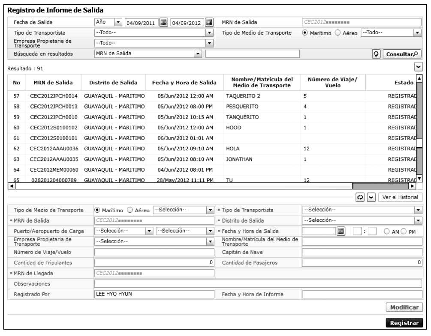Open Ver el Historial
431x336 pixels.
pos(400,197)
